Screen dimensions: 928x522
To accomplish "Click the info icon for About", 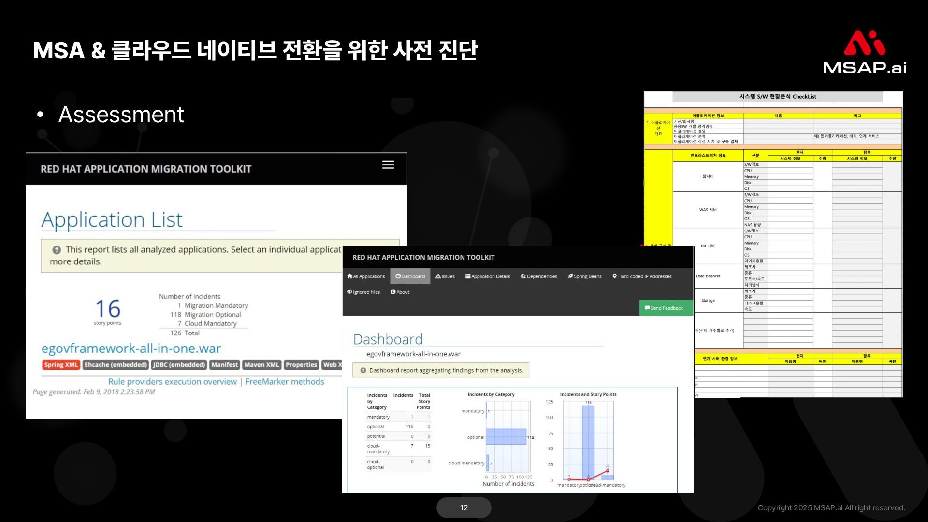I will 393,292.
